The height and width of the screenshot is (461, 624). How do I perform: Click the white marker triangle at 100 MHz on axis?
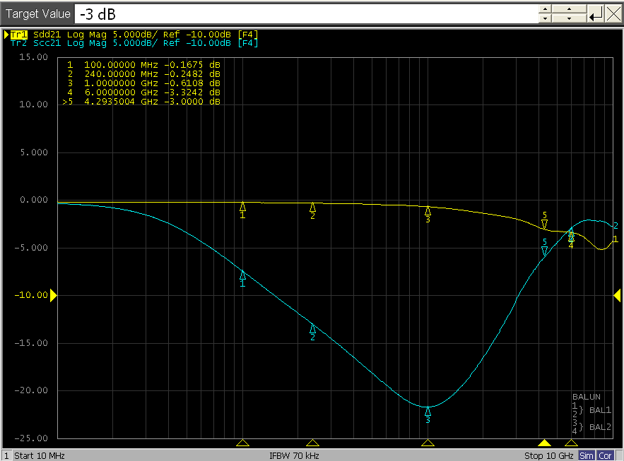click(242, 443)
